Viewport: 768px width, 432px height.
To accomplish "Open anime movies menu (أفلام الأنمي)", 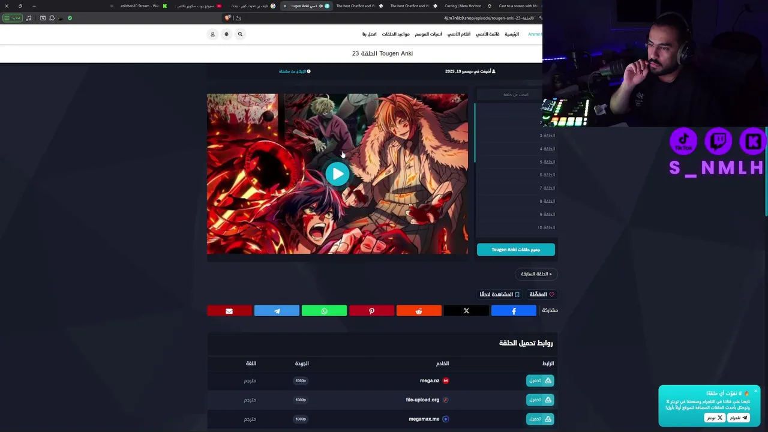I will [x=459, y=34].
